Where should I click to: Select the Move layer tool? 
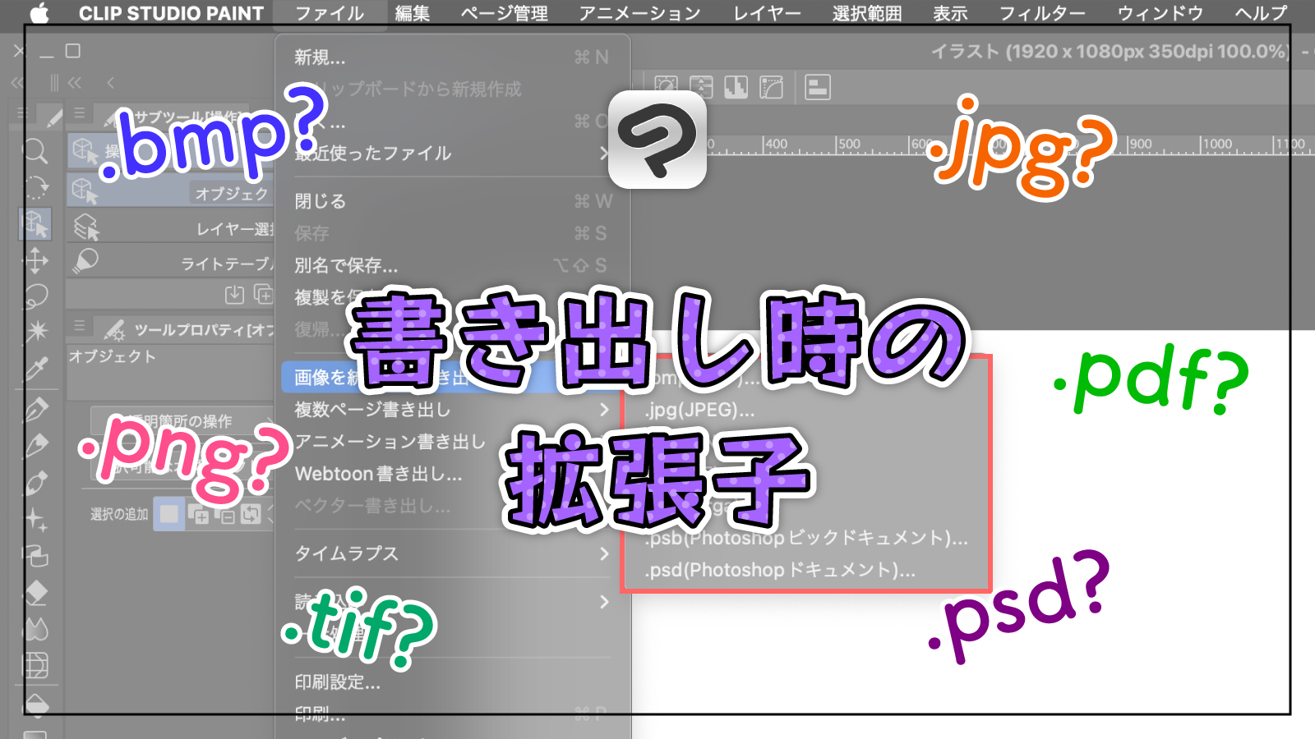[x=35, y=261]
